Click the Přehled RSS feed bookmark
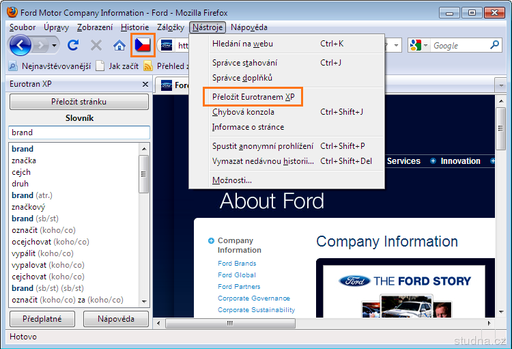Viewport: 512px width, 349px height. coord(166,66)
